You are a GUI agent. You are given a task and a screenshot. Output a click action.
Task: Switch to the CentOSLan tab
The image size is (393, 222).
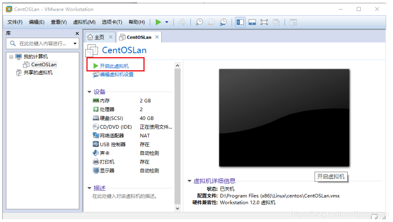[x=139, y=37]
